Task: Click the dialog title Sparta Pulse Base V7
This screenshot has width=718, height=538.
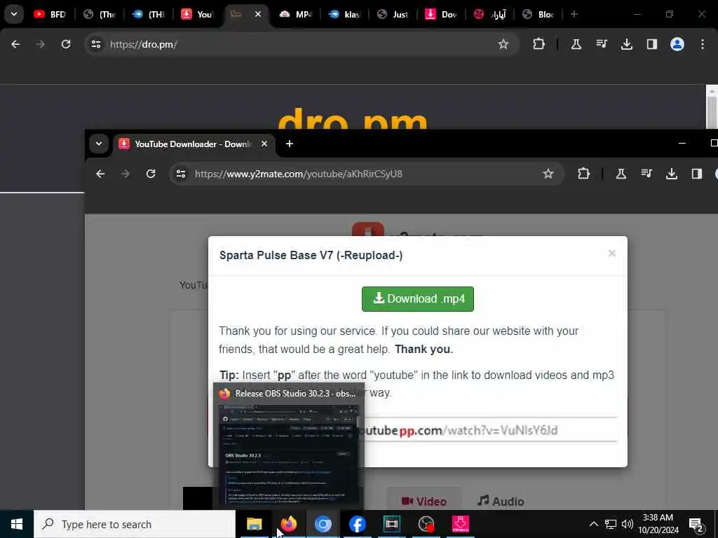Action: tap(311, 255)
